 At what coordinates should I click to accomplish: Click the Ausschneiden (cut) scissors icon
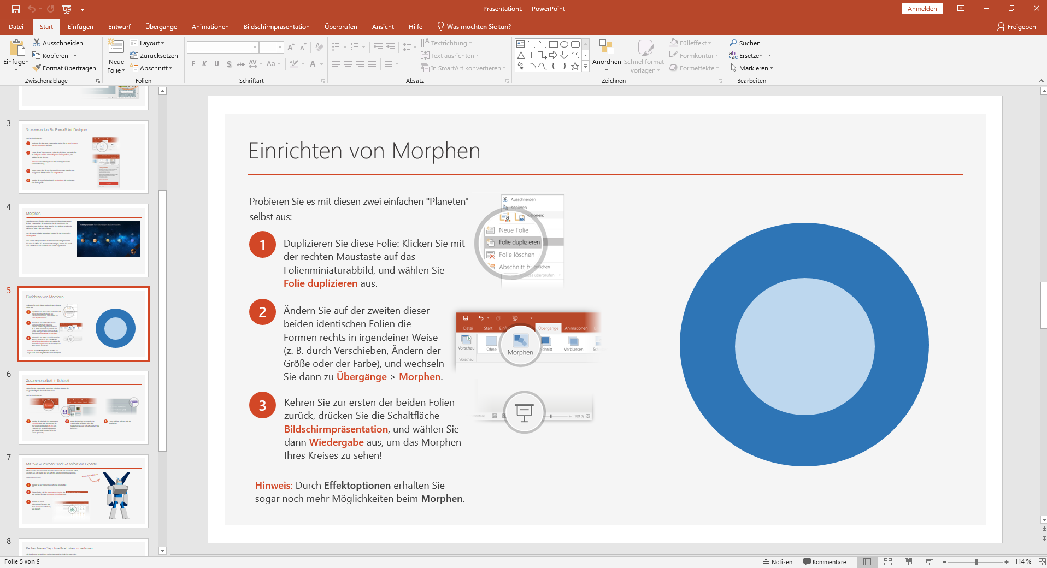37,43
